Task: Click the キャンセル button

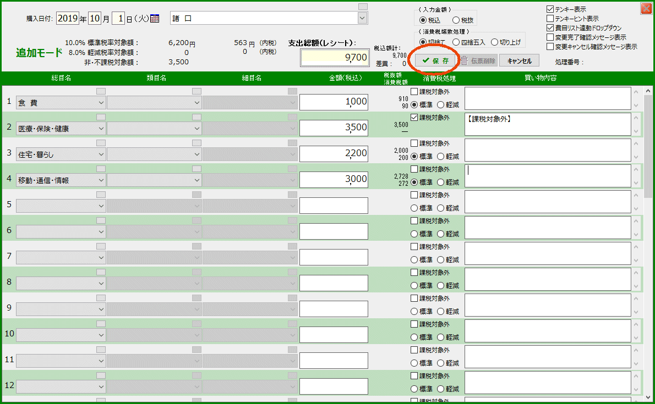Action: click(x=519, y=60)
